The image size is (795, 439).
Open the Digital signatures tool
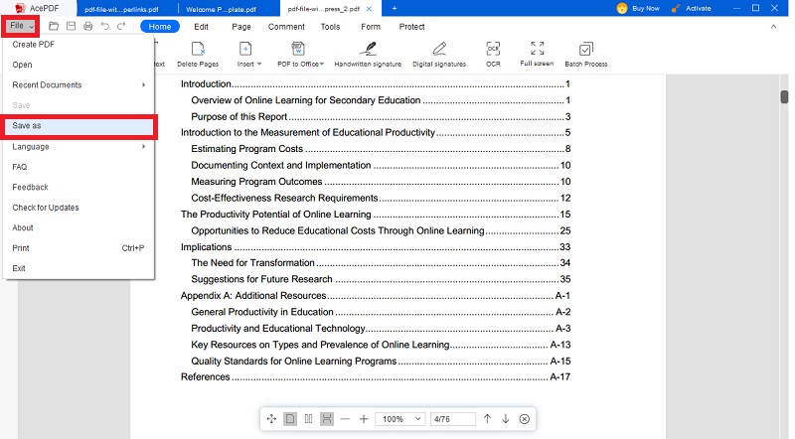[x=439, y=55]
